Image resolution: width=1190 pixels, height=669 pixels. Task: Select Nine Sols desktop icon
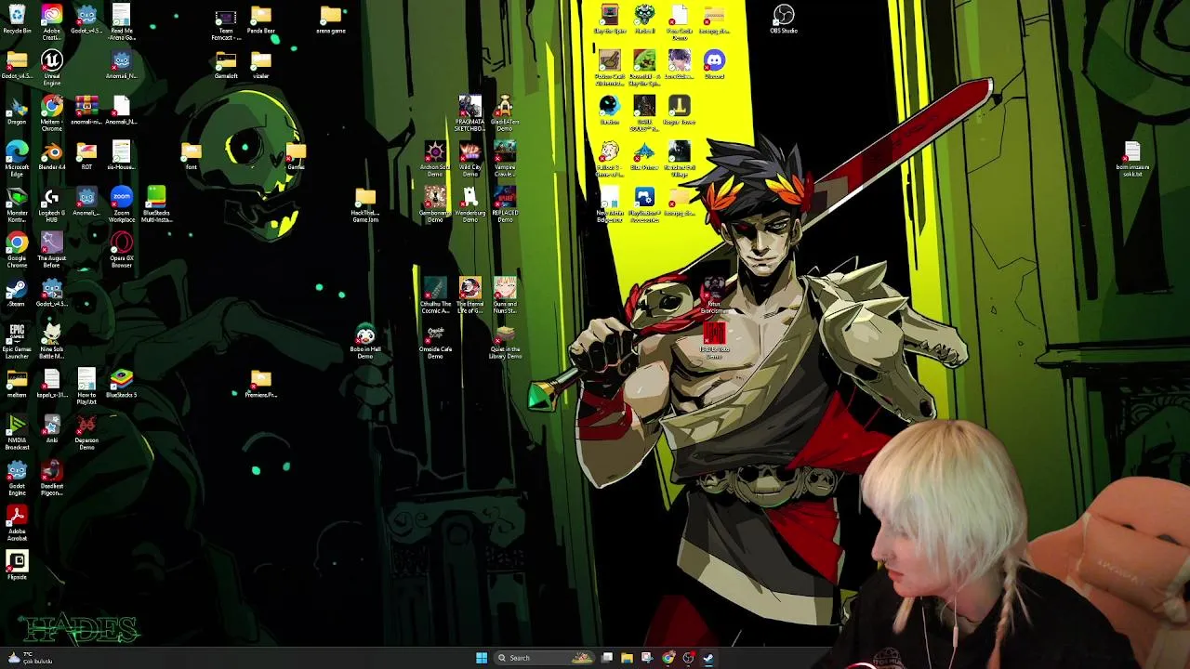point(52,341)
